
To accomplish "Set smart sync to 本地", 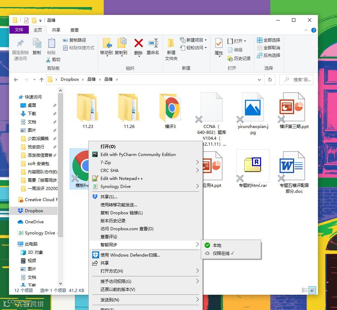I will (231, 245).
